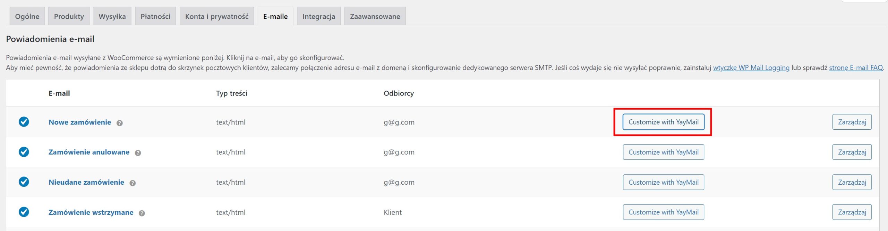
Task: Click help icon next to Nowe zamówienie
Action: click(119, 123)
